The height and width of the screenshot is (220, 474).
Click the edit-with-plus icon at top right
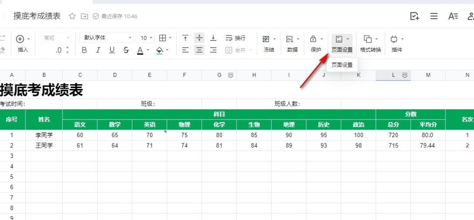414,16
